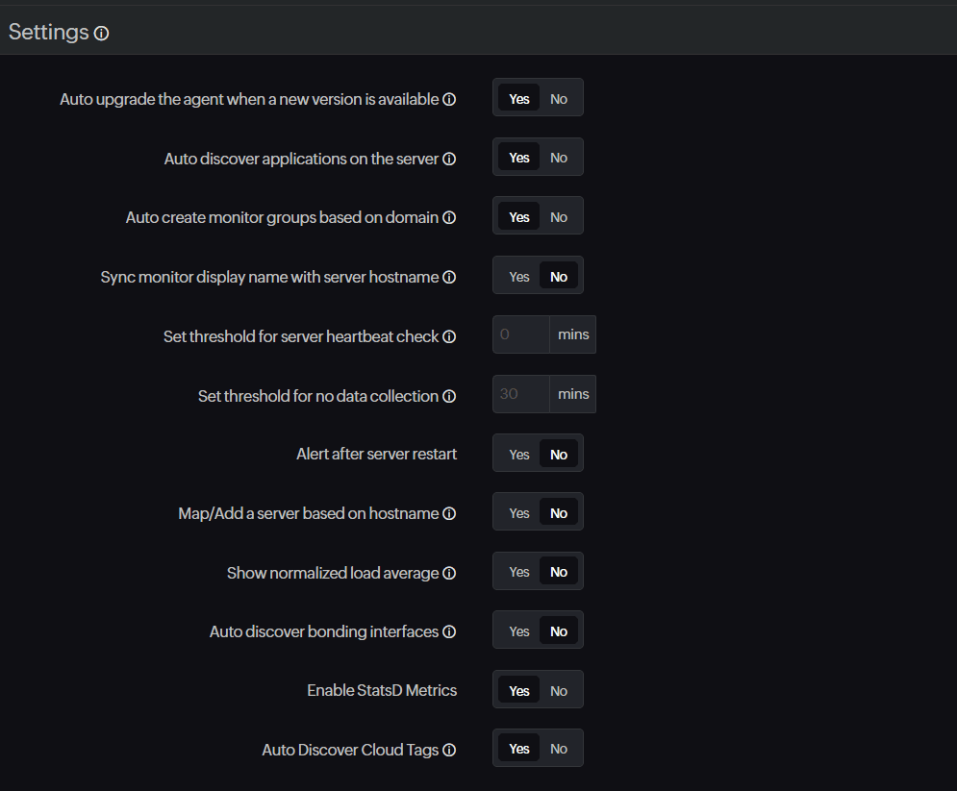Open info for show normalized load average
The width and height of the screenshot is (957, 791).
[x=449, y=572]
